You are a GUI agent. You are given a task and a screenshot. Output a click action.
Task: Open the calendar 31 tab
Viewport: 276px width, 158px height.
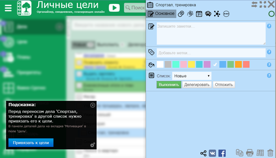point(199,14)
